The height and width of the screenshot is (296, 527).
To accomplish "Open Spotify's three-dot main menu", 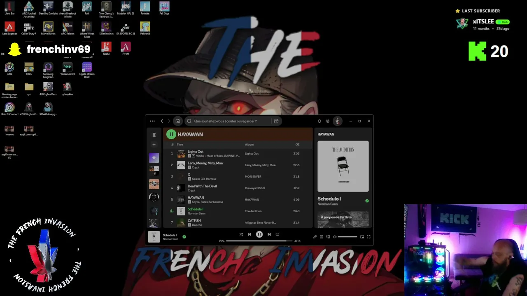I will 152,121.
